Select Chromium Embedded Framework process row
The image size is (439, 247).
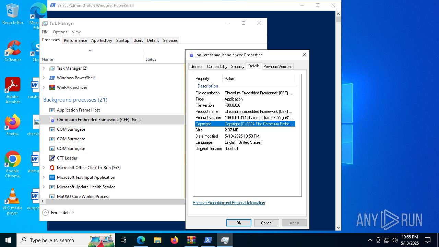tap(112, 120)
